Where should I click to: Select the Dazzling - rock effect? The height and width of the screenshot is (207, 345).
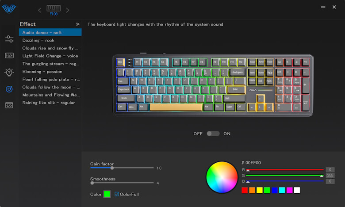38,40
